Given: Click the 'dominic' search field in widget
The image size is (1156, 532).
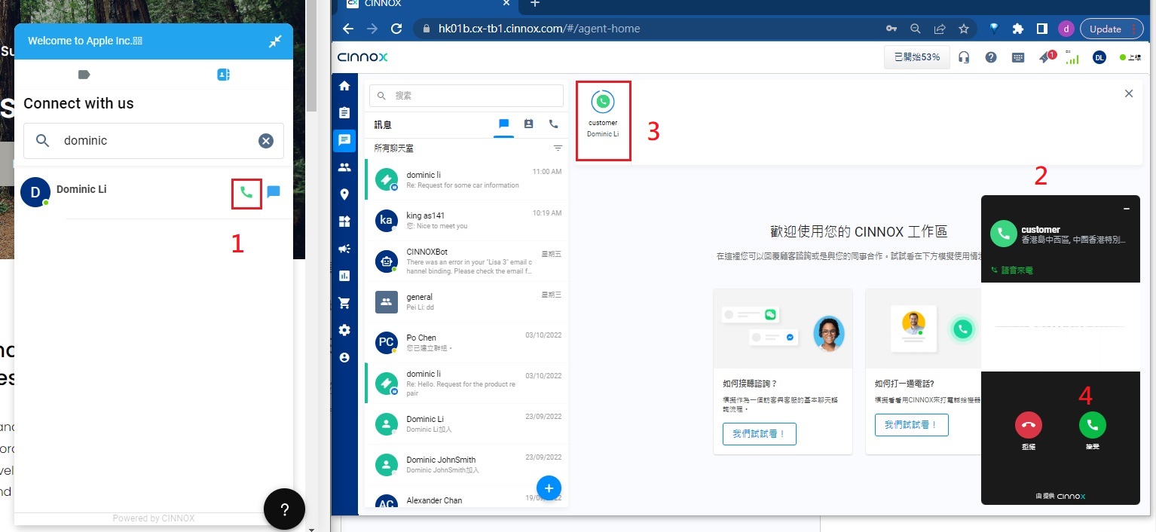Looking at the screenshot, I should (154, 141).
